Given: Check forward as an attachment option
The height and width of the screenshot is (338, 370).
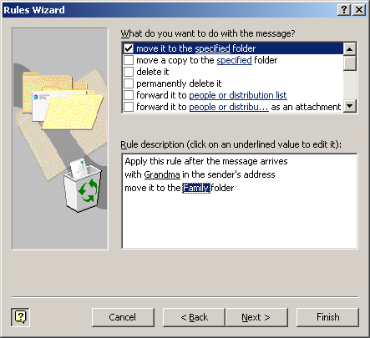Looking at the screenshot, I should point(129,107).
